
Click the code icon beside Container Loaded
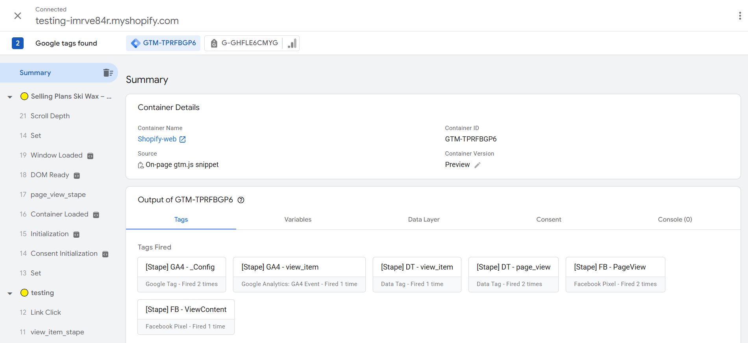[x=96, y=215]
